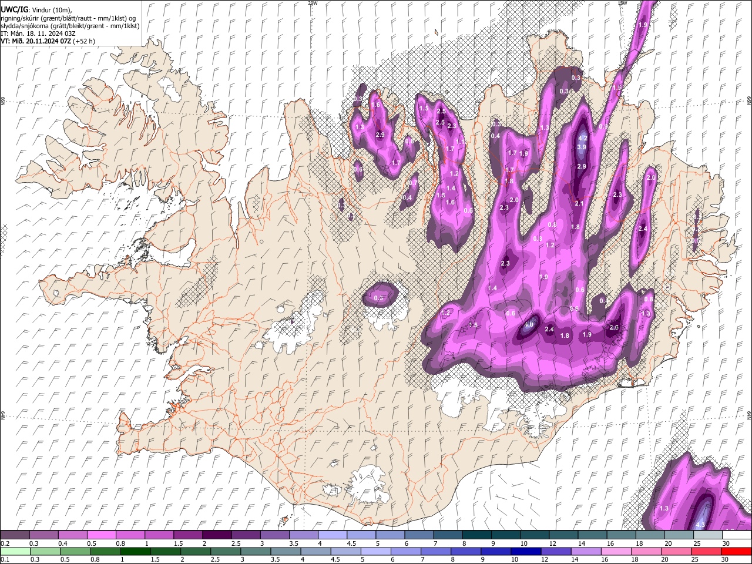752x564 pixels.
Task: Click the 'VT: Mið. 20.11.2024 07Z' valid time line
Action: point(36,41)
